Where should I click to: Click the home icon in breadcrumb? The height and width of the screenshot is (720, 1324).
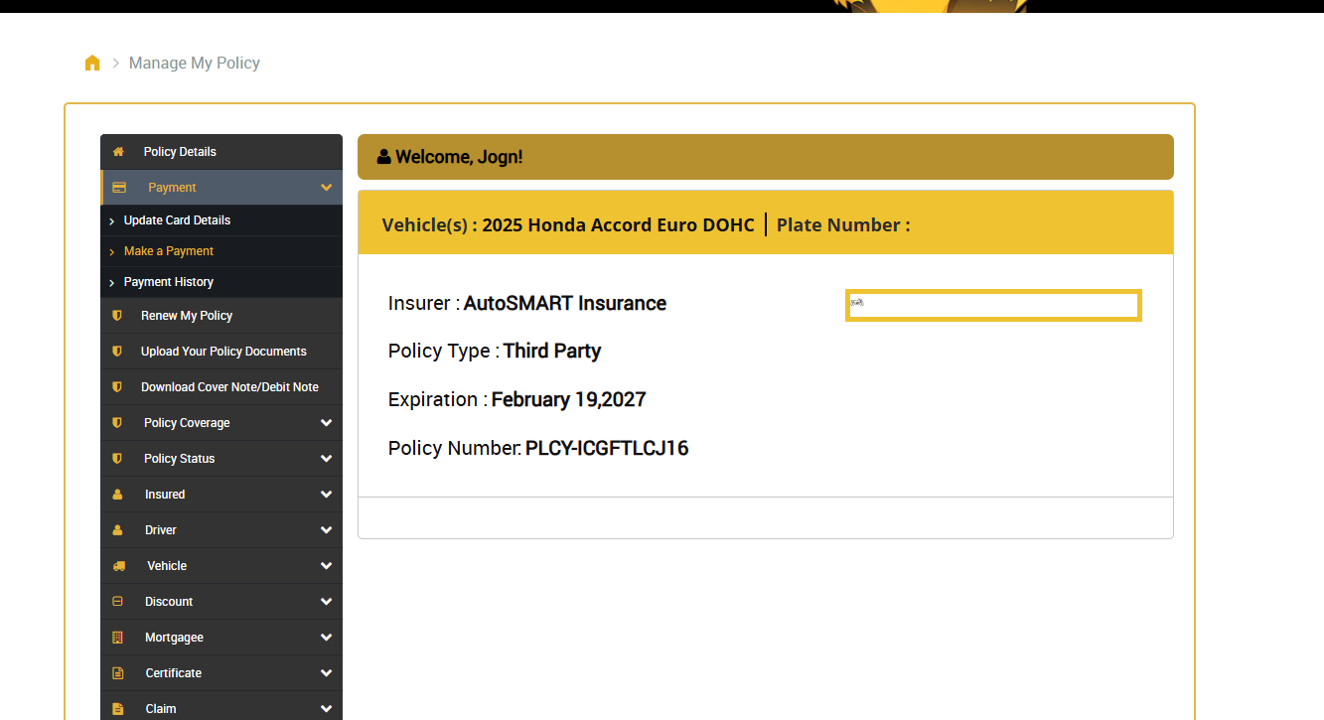92,64
